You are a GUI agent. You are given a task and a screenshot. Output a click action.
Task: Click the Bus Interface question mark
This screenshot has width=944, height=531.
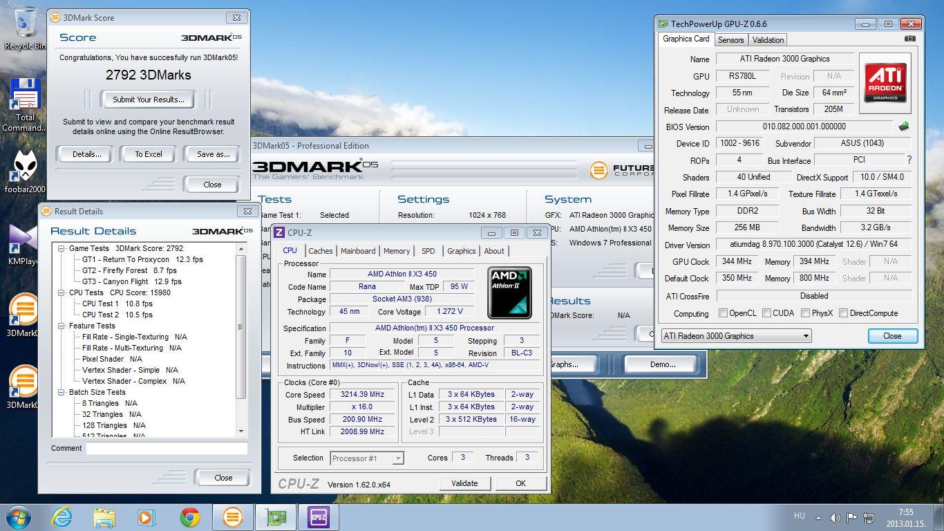point(909,160)
